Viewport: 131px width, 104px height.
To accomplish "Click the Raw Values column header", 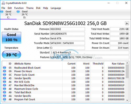I will coord(115,63).
